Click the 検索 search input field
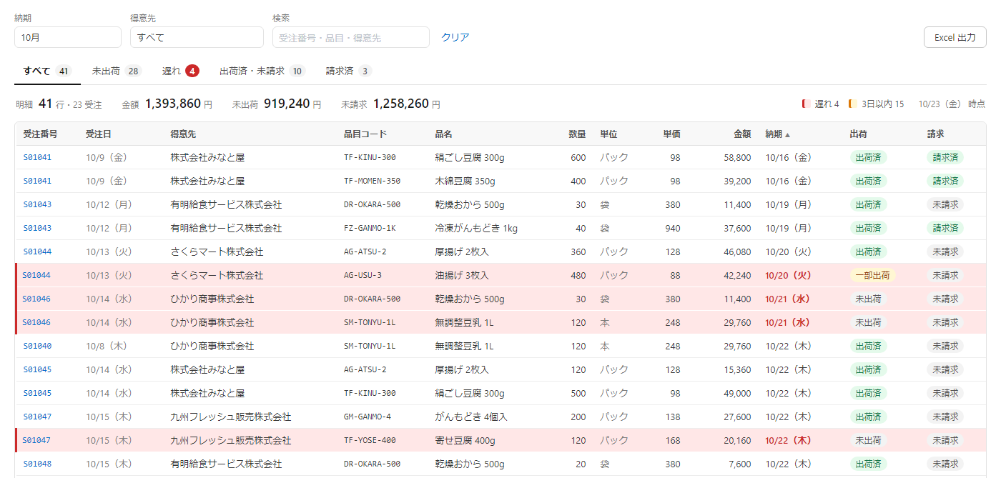The height and width of the screenshot is (478, 1001). [351, 37]
